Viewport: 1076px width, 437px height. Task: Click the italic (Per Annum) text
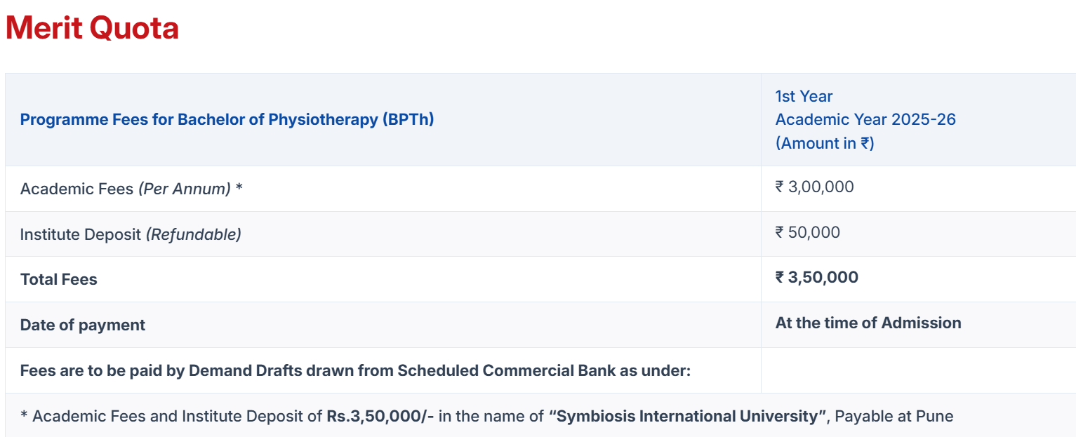185,189
